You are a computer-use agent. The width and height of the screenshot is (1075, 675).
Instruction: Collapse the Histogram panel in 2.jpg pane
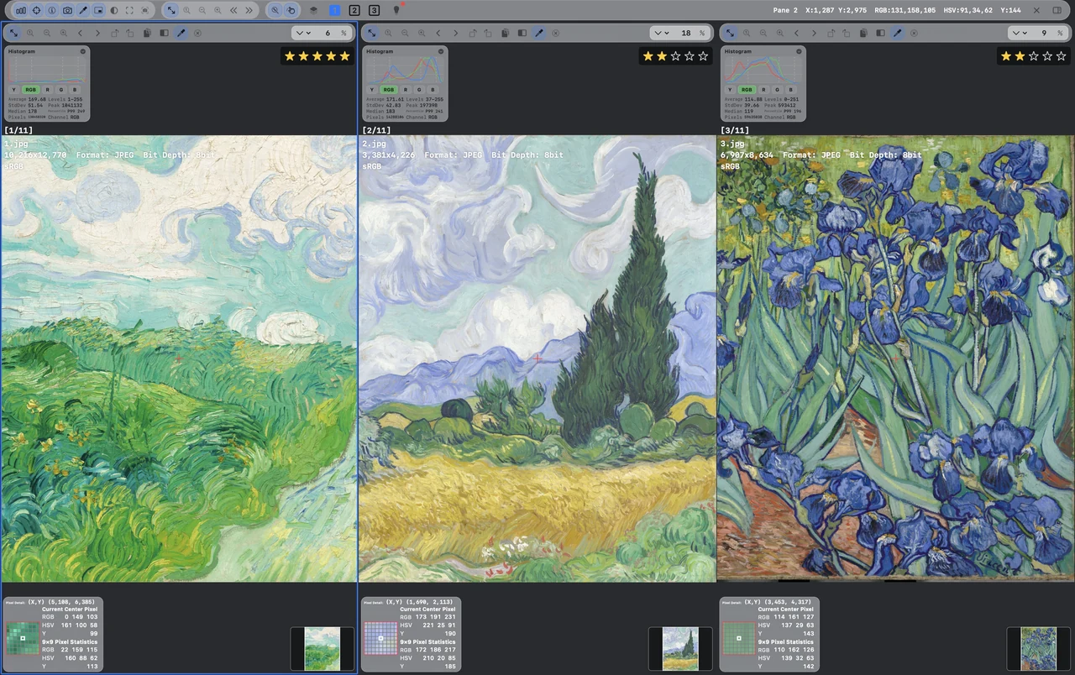(441, 51)
